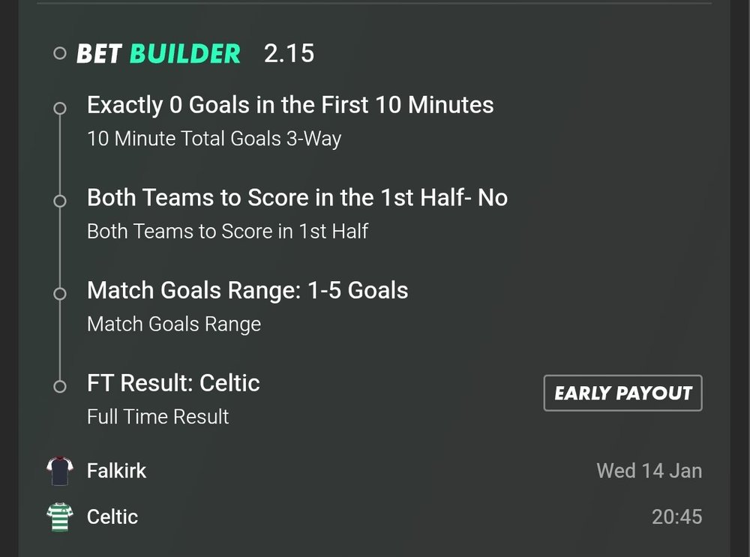The image size is (750, 557).
Task: Click the node icon beside first 10 minutes selection
Action: point(60,108)
